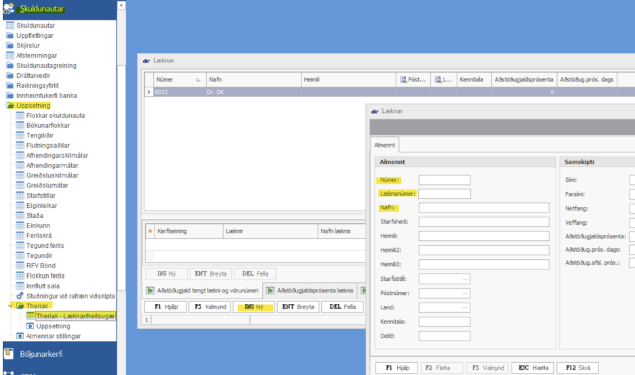Image resolution: width=635 pixels, height=375 pixels.
Task: Click the Skuldunautar module icon in the sidebar header
Action: coord(12,7)
